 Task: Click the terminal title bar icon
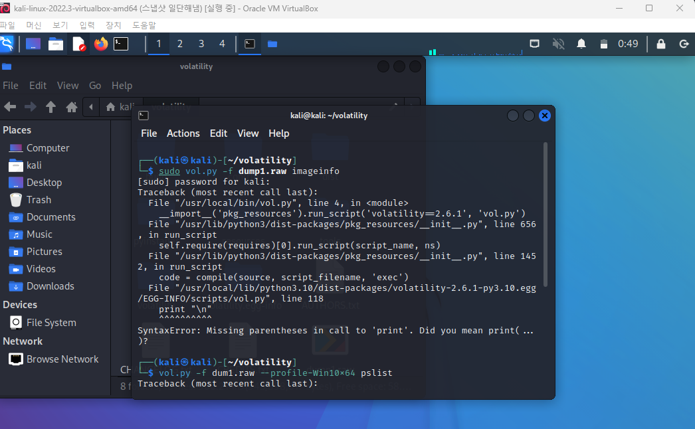pyautogui.click(x=144, y=116)
